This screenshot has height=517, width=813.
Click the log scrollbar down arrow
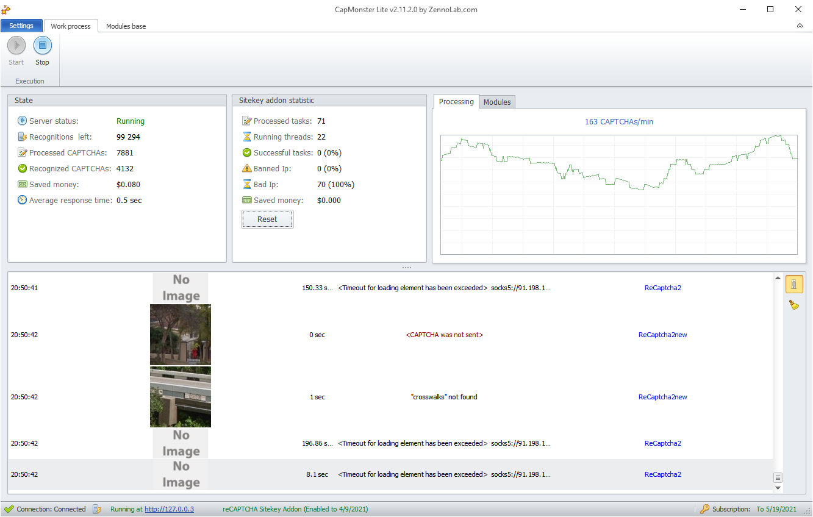point(778,488)
